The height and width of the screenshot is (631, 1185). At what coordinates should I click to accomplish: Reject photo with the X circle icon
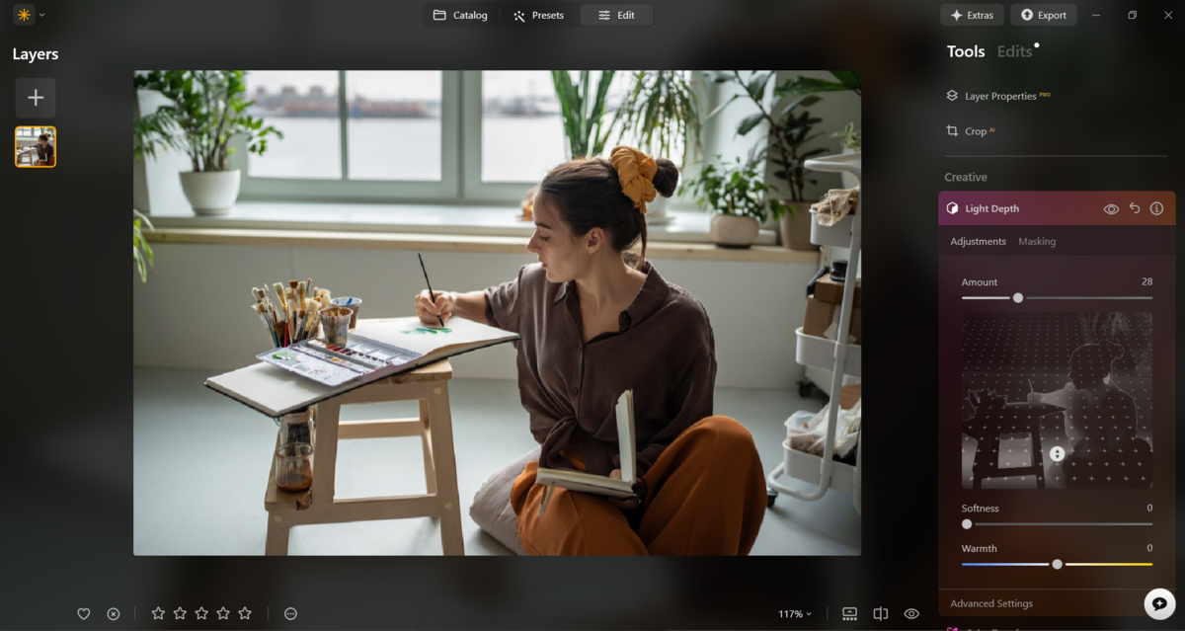click(114, 614)
